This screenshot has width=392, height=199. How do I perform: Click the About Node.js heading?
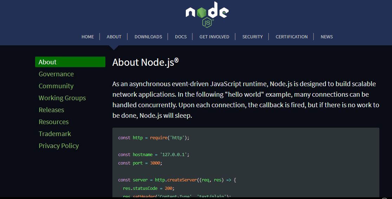(145, 62)
